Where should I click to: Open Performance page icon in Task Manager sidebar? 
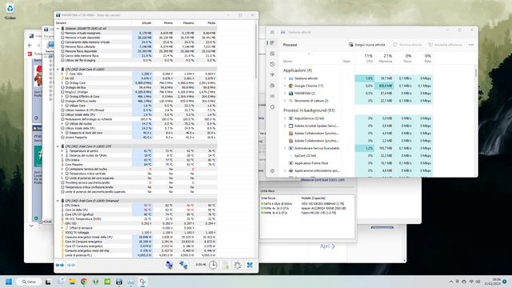point(272,54)
